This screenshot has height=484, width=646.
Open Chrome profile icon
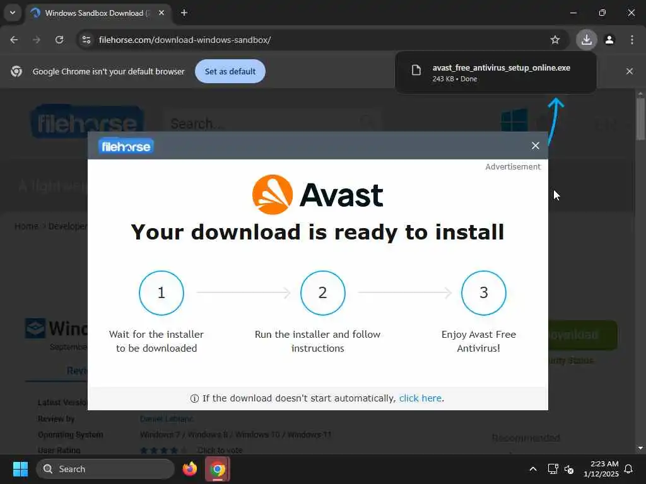point(609,40)
